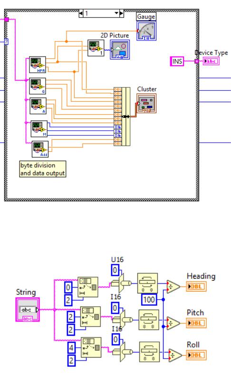231x379 pixels.
Task: Select the HPR subVI icon
Action: pos(38,65)
